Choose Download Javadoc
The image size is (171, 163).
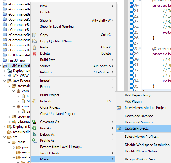144,116
